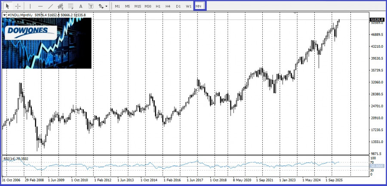Click the RSI(14) indicator label
387x186 pixels.
(x=15, y=159)
